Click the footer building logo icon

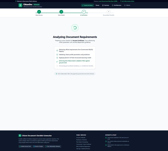point(20,135)
